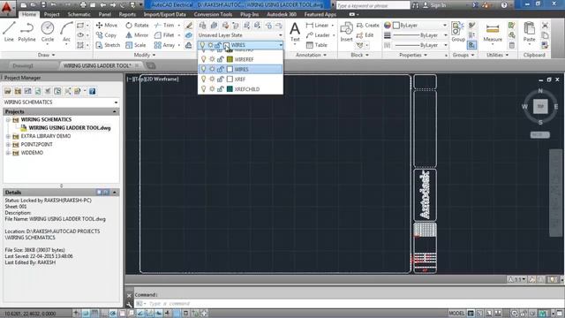The height and width of the screenshot is (318, 565).
Task: Click the Fillet tool
Action: pyautogui.click(x=164, y=35)
